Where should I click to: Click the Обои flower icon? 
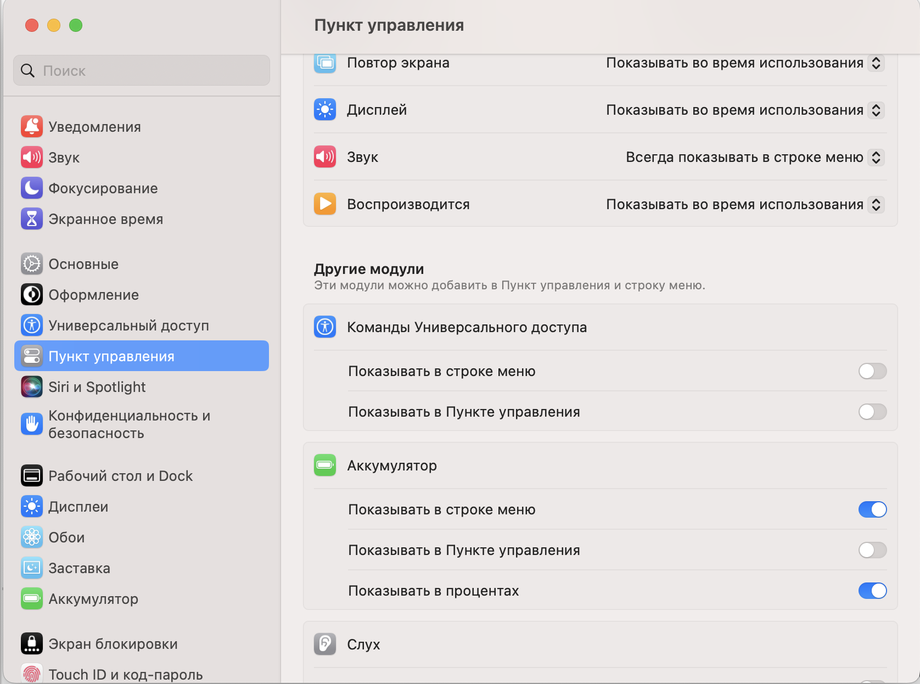point(32,537)
